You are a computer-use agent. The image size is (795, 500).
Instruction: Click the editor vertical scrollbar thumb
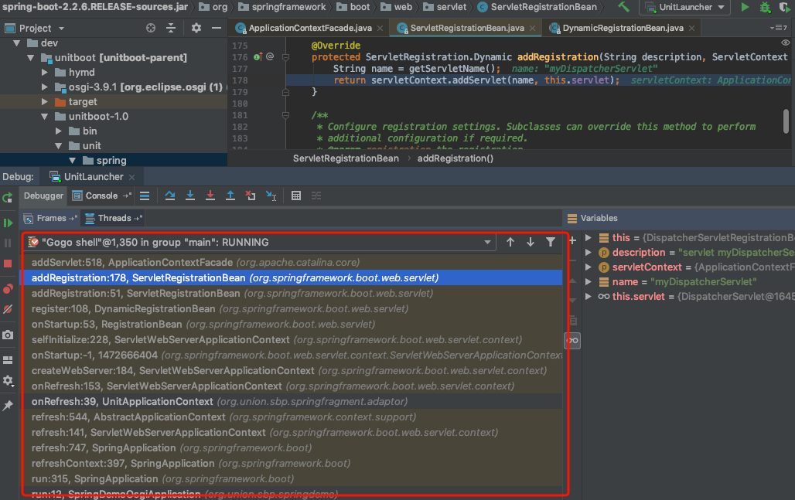[786, 121]
